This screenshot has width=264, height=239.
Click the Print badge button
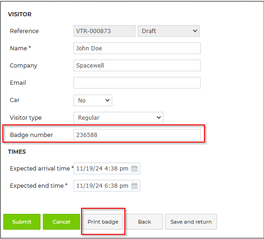pyautogui.click(x=103, y=222)
